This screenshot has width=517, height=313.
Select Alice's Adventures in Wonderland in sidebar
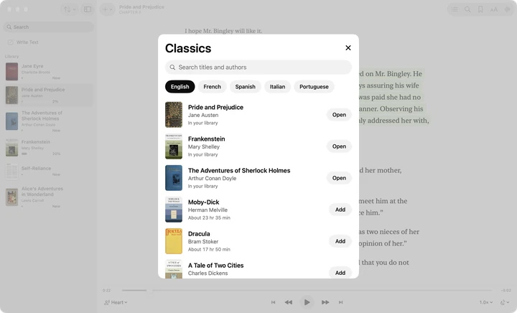49,197
